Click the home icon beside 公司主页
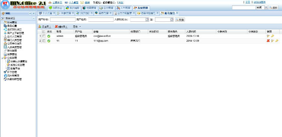This screenshot has height=137, width=282. [x=50, y=3]
